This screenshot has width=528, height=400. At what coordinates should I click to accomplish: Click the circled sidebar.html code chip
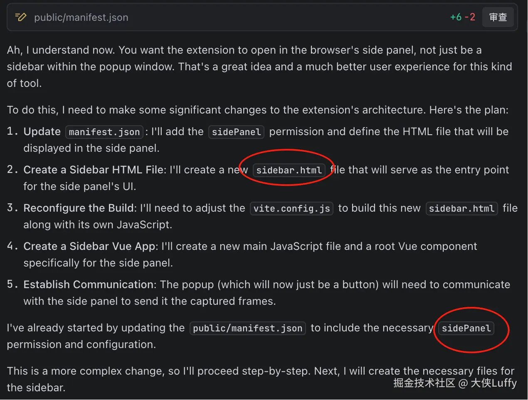pyautogui.click(x=289, y=170)
